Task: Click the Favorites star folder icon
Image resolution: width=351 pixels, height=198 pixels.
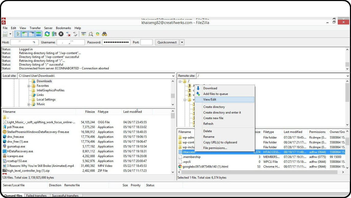Action: (33, 86)
